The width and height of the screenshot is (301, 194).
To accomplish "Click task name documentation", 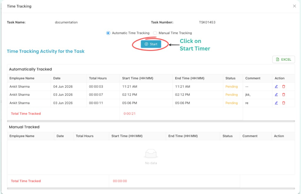I will pos(66,22).
